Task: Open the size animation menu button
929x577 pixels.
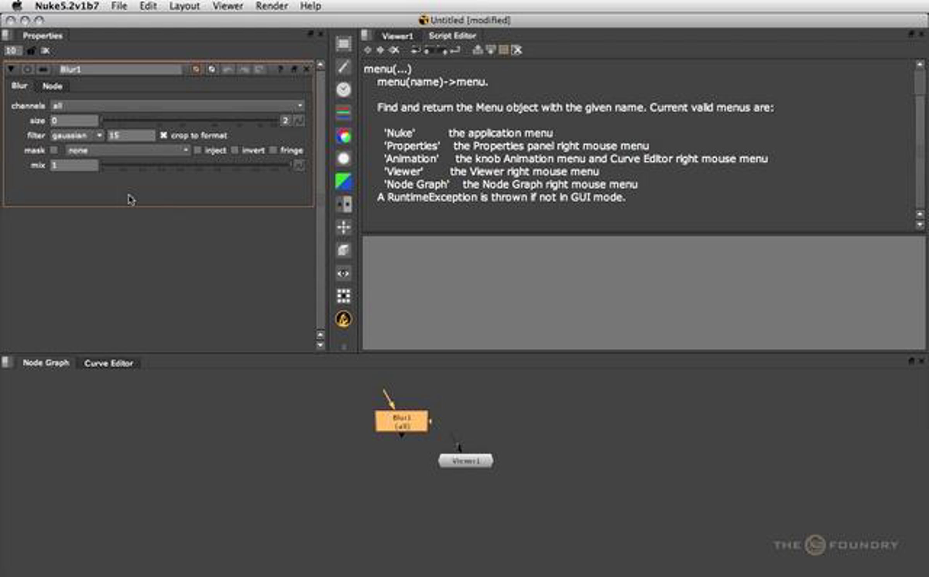Action: (299, 121)
